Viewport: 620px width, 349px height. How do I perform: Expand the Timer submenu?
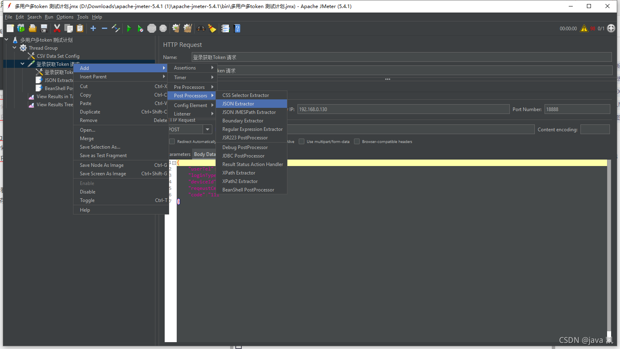coord(192,78)
